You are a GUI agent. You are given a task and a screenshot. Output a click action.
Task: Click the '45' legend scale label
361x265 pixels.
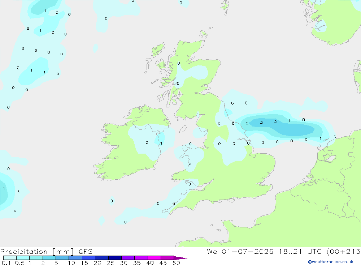click(163, 263)
